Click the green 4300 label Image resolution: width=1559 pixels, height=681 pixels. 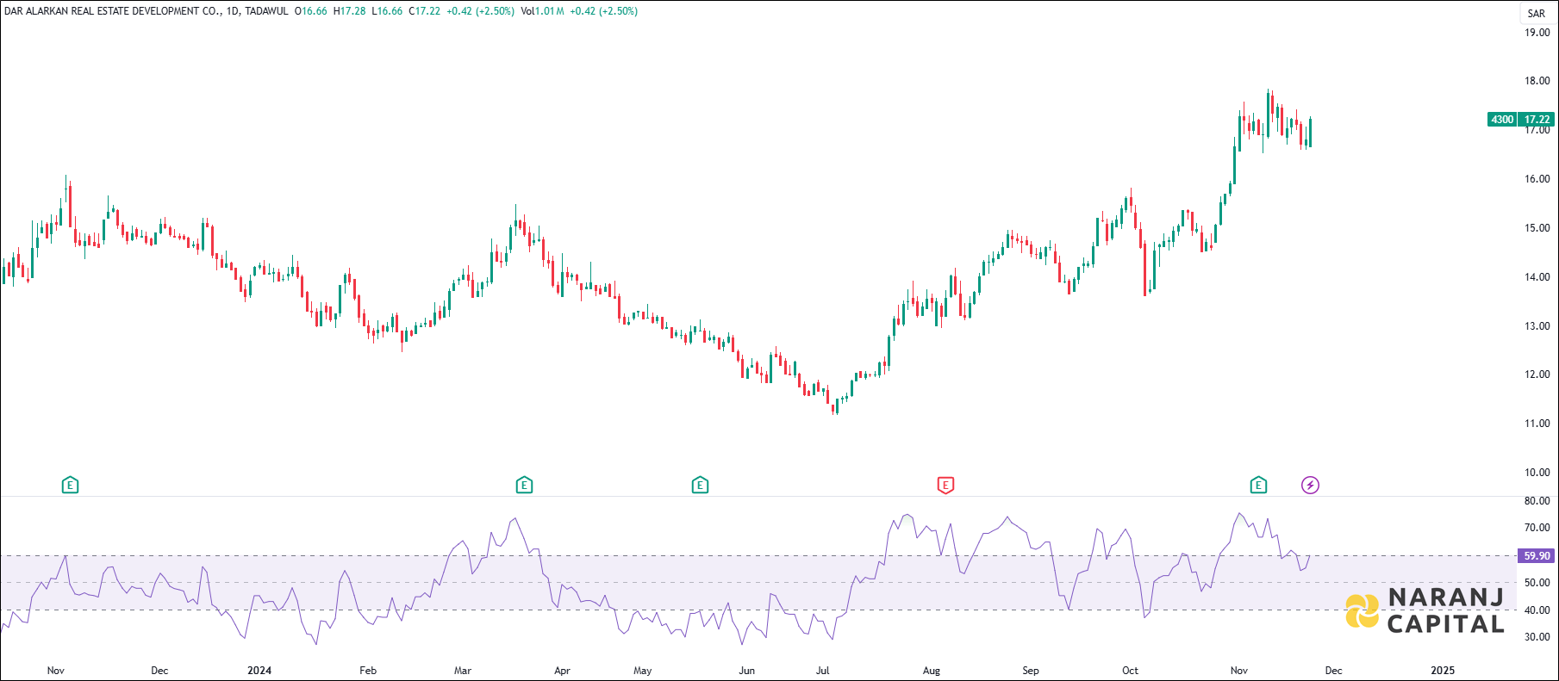coord(1502,120)
